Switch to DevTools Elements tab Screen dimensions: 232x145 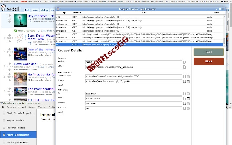[11, 107]
